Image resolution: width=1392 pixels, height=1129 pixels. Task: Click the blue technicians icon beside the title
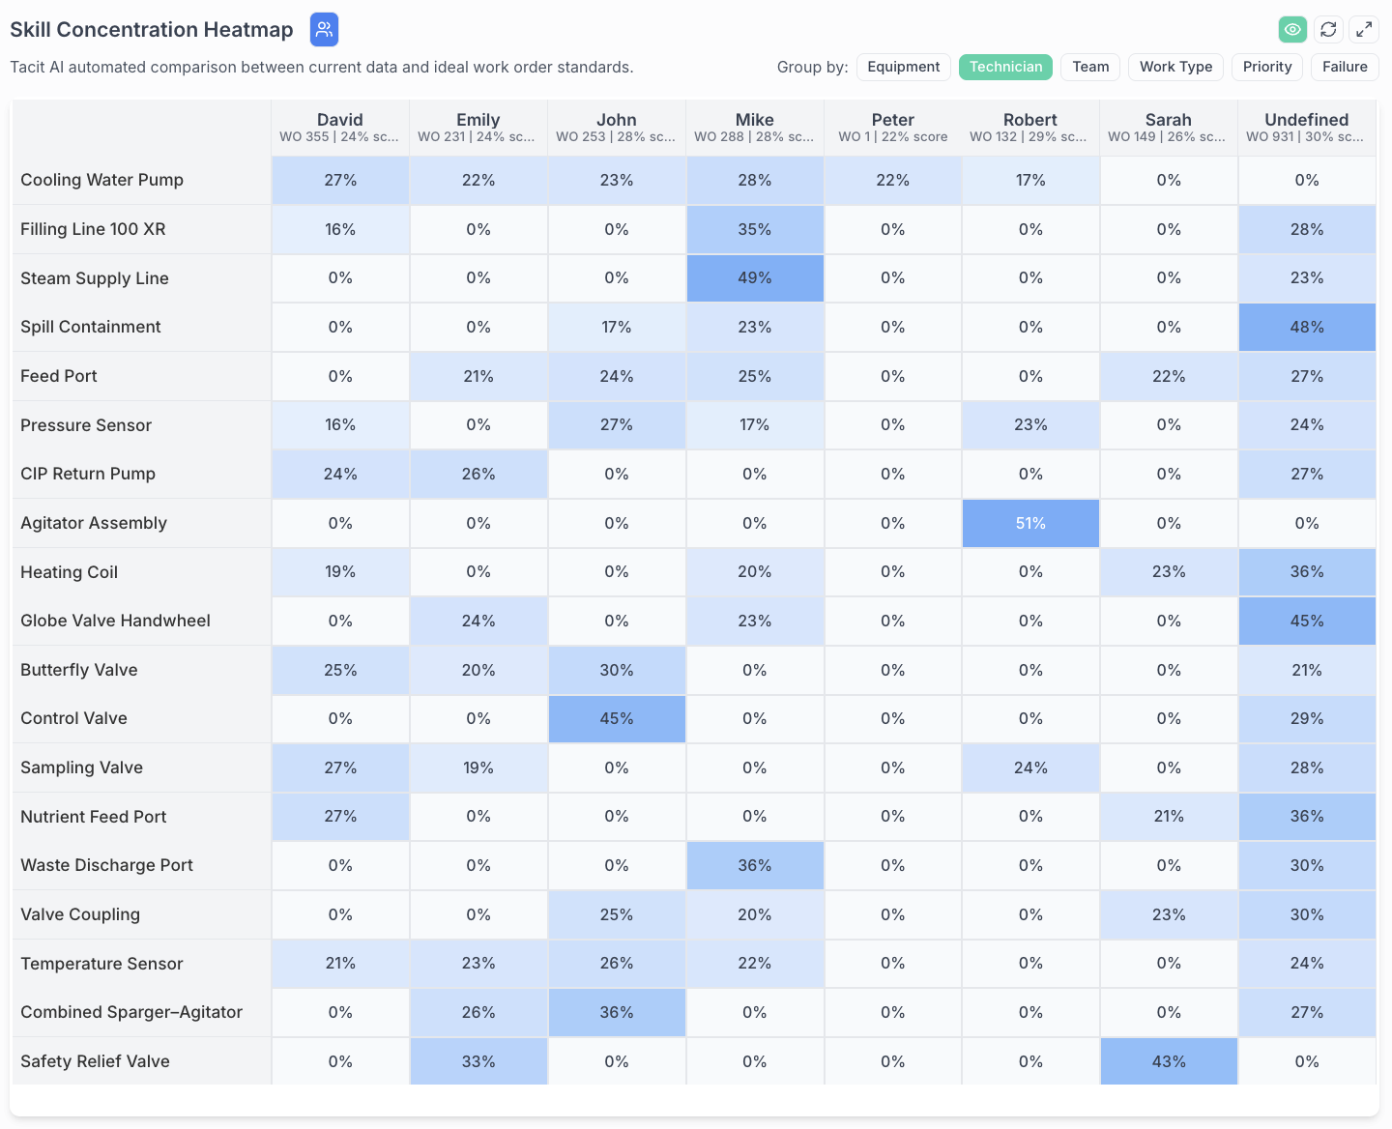pos(324,30)
